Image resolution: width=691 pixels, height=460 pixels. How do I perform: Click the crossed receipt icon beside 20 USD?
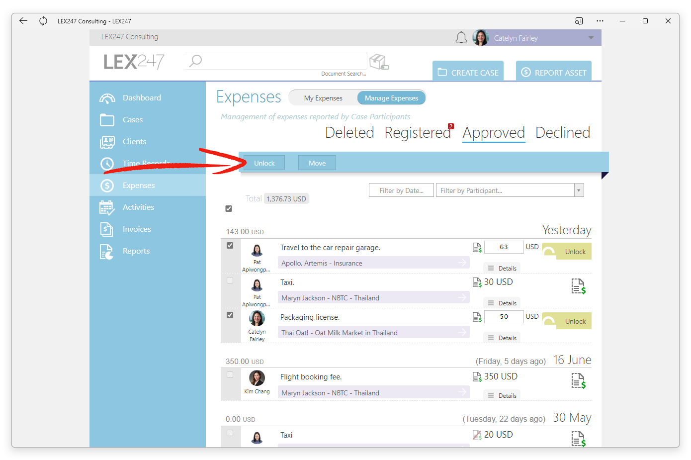(x=477, y=435)
